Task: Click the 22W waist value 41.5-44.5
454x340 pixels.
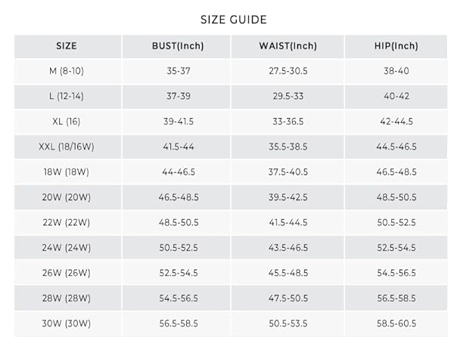Action: coord(288,223)
